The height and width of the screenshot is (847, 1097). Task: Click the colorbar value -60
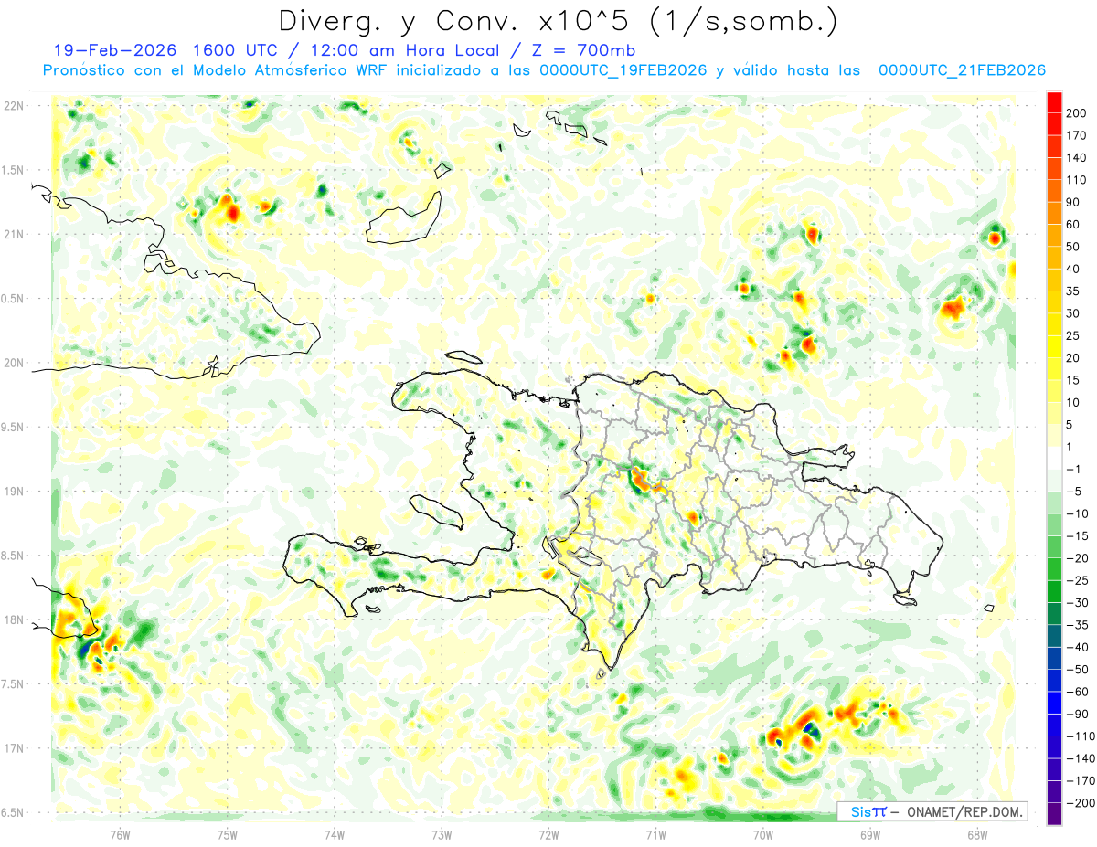[1080, 692]
